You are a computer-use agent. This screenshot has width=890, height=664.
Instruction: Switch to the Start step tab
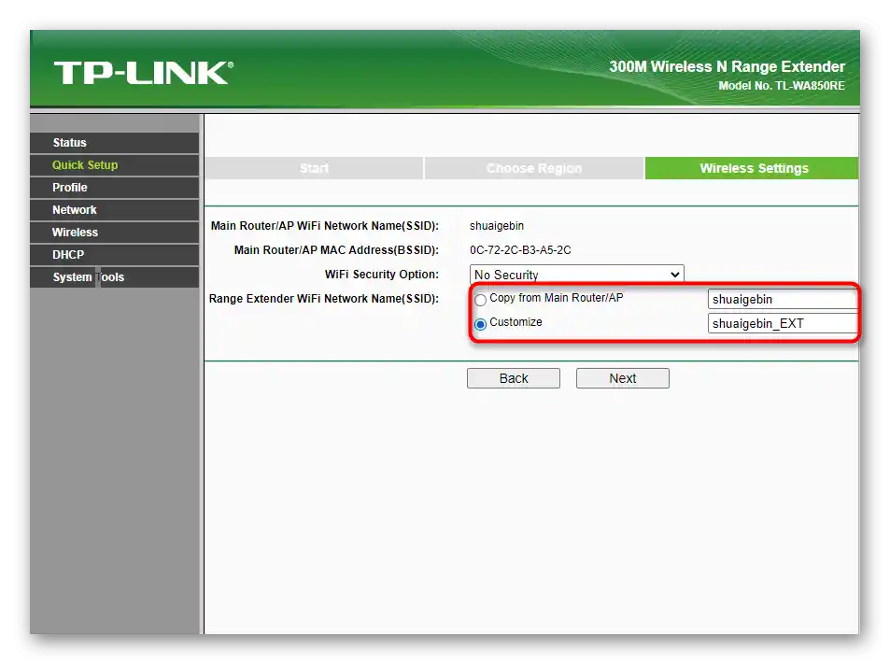pos(314,168)
